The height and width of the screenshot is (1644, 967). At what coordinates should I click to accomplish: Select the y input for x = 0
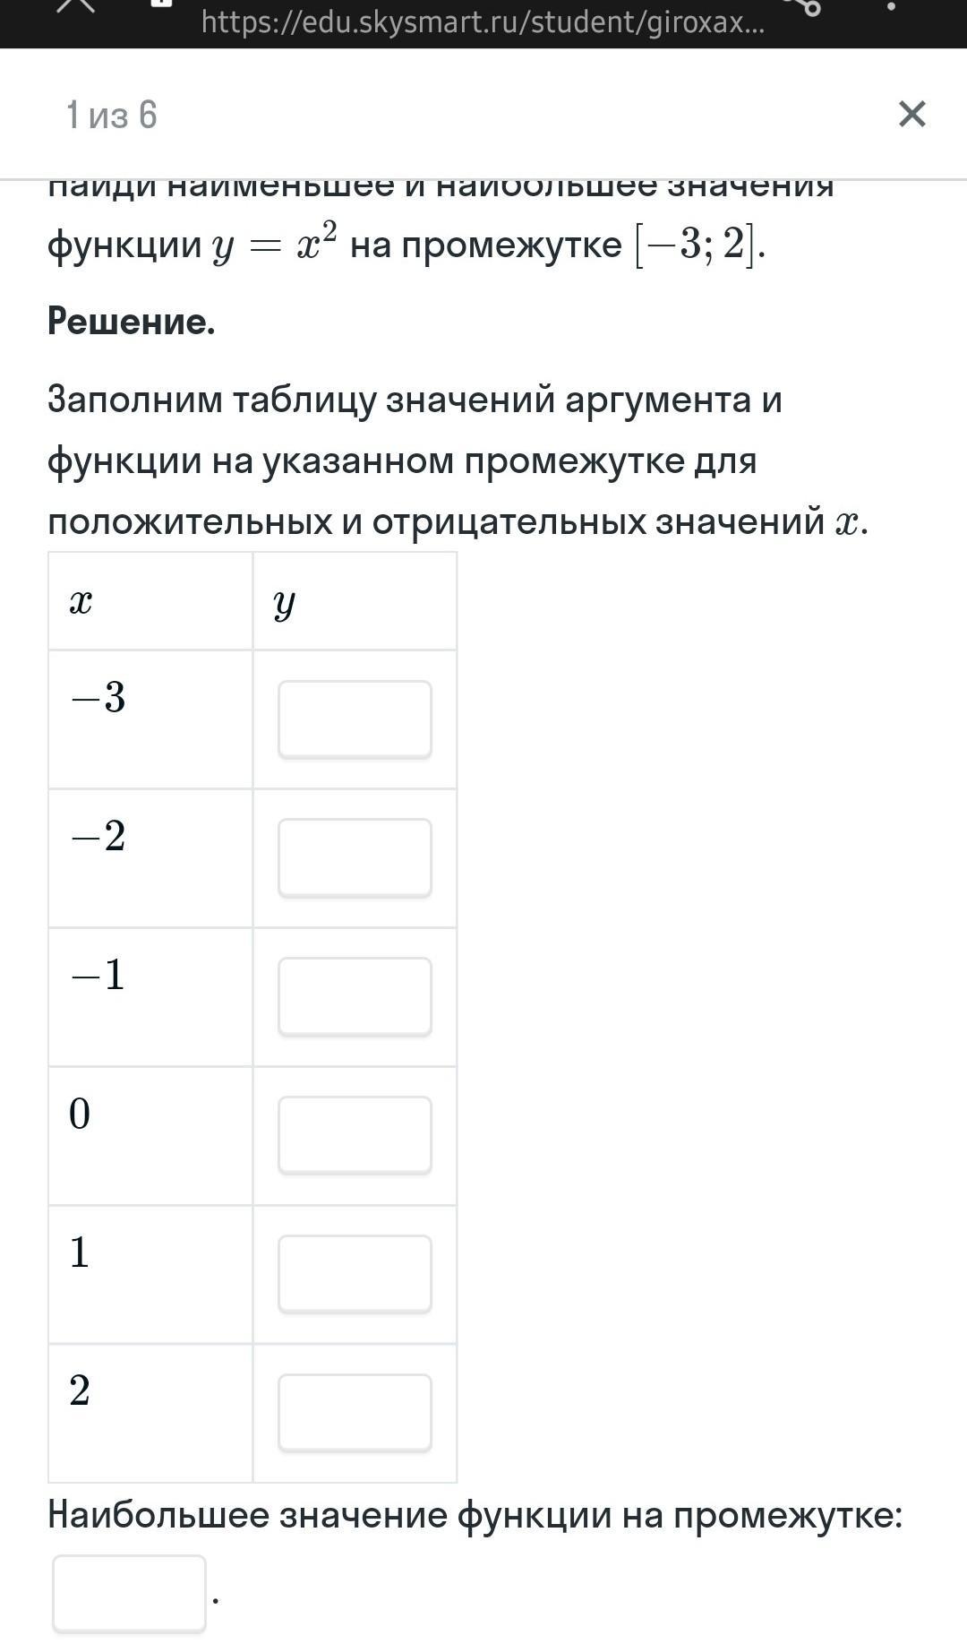355,1135
